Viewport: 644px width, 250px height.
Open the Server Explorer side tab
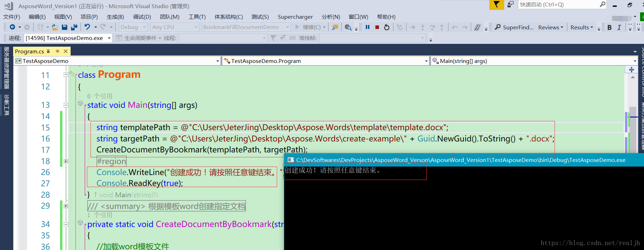pyautogui.click(x=6, y=68)
